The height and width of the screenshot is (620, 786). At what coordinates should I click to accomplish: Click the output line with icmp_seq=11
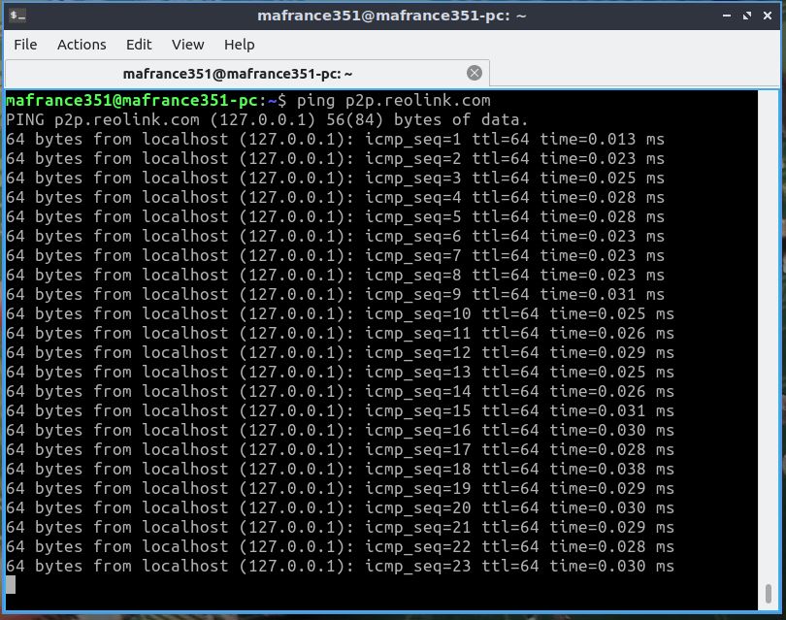[x=340, y=334]
